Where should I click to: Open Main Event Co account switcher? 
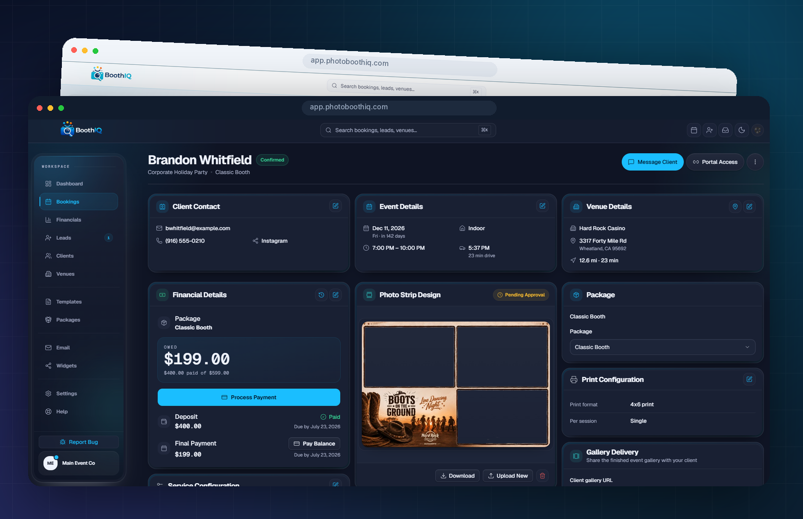[x=79, y=463]
